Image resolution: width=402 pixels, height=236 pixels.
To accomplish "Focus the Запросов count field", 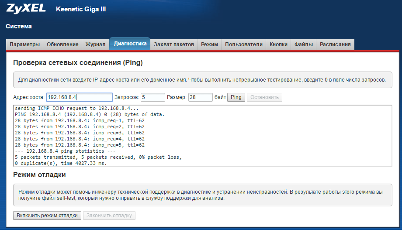I will coord(152,97).
